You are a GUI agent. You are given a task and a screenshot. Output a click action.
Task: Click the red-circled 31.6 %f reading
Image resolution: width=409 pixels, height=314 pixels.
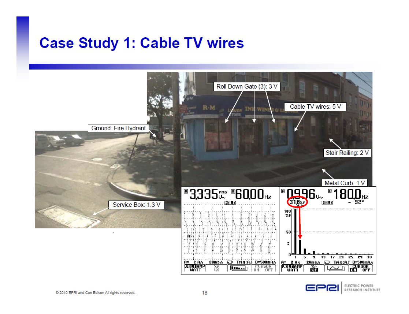tap(298, 202)
